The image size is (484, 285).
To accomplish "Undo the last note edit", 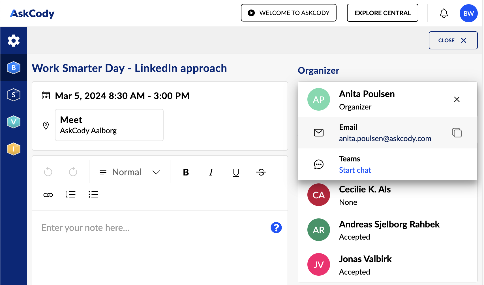I will 48,172.
